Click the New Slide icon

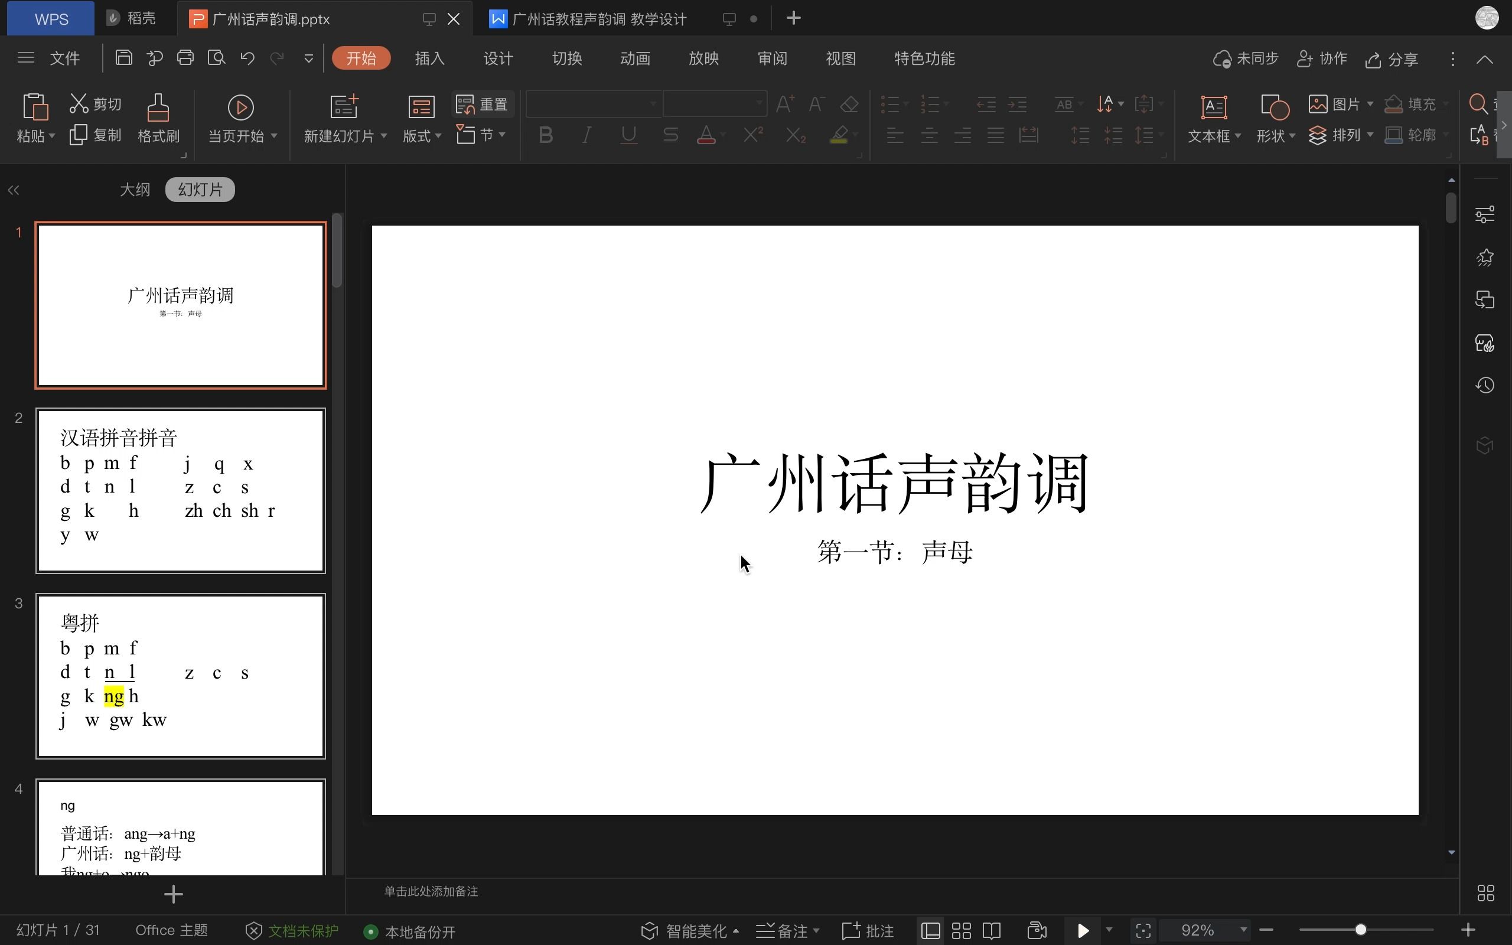tap(344, 107)
